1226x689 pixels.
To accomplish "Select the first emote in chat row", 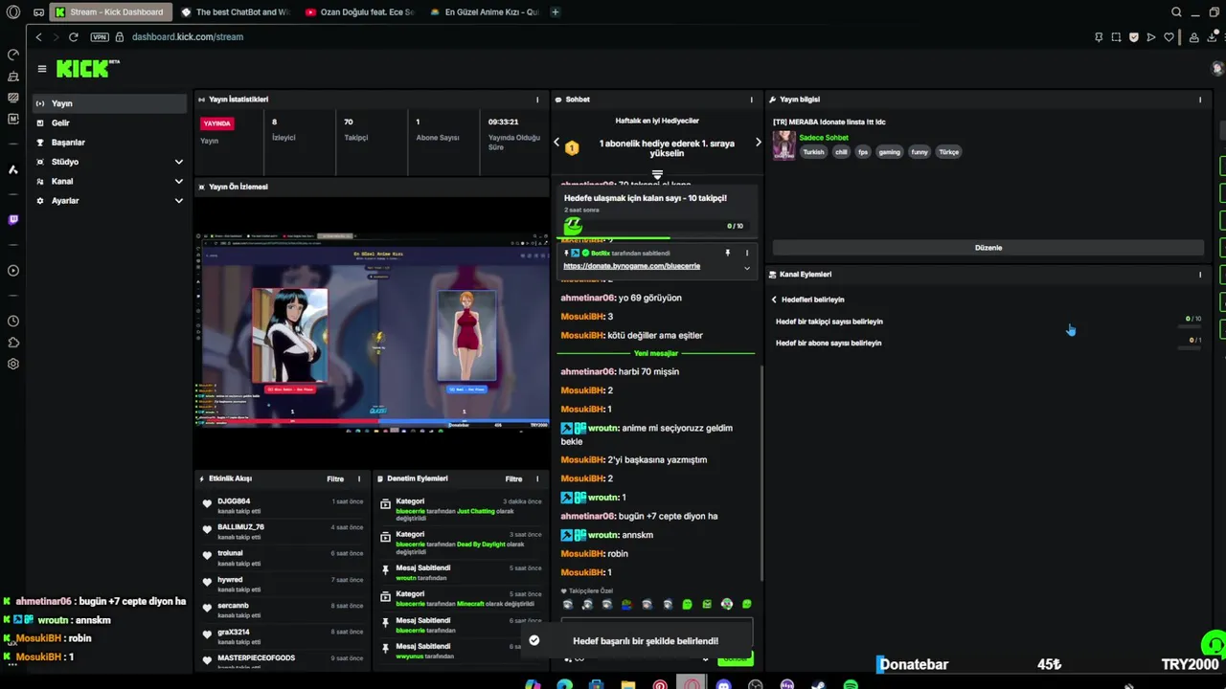I will tap(567, 604).
